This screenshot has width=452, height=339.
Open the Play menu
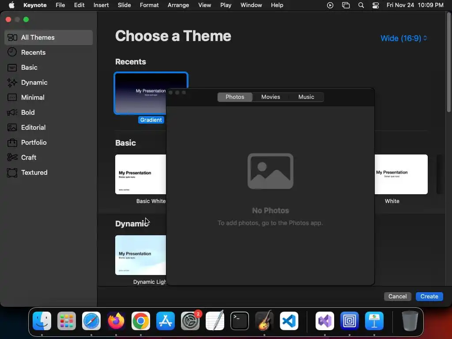(226, 5)
